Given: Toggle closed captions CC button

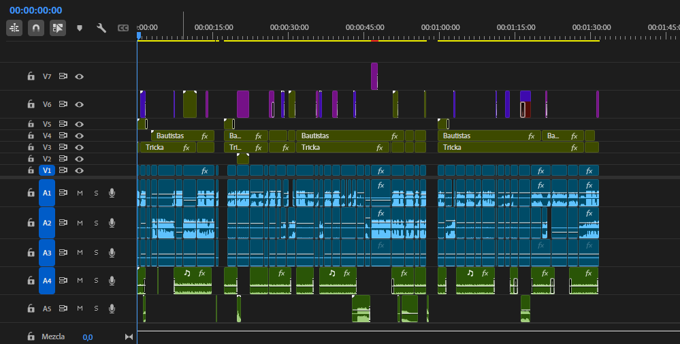Looking at the screenshot, I should [x=123, y=28].
